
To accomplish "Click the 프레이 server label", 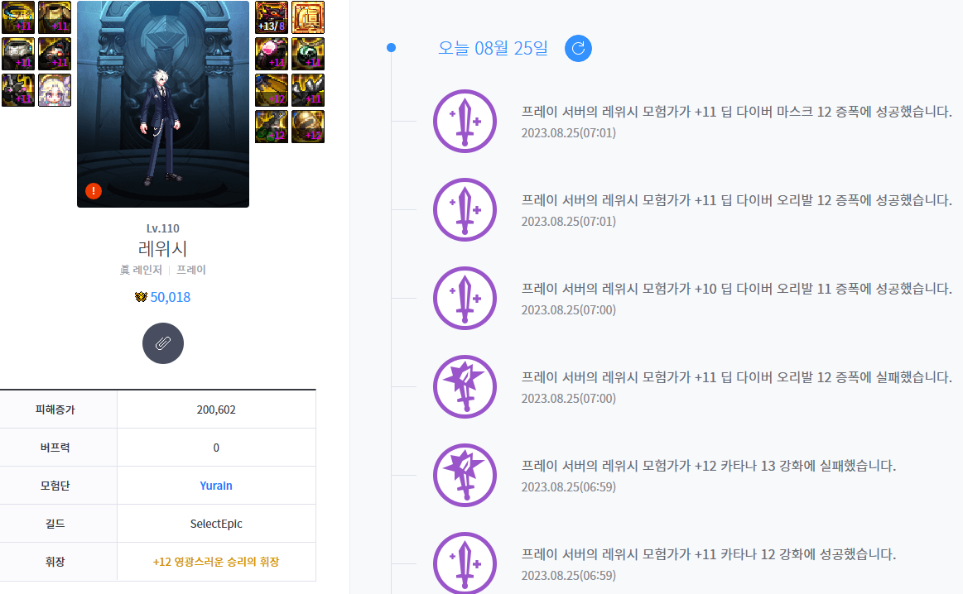I will (x=191, y=270).
